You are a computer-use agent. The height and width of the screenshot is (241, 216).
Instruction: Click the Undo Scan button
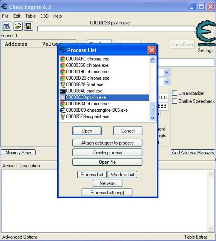click(x=182, y=44)
